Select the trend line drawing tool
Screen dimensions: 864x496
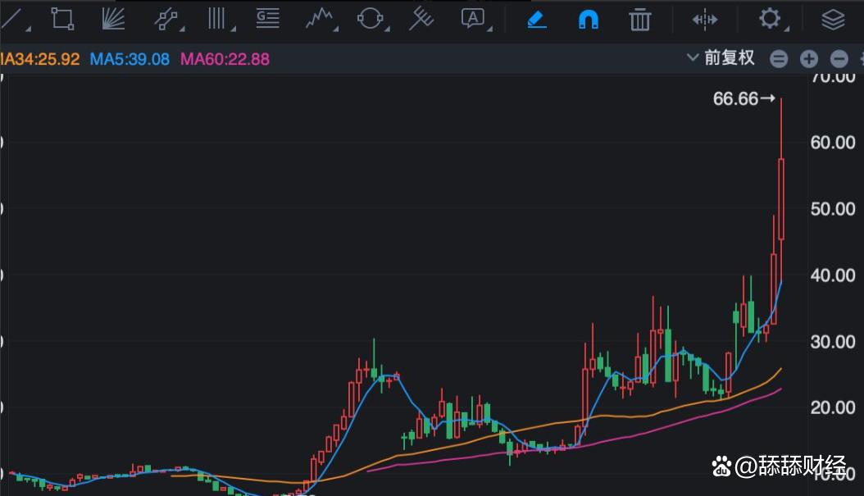pos(11,18)
